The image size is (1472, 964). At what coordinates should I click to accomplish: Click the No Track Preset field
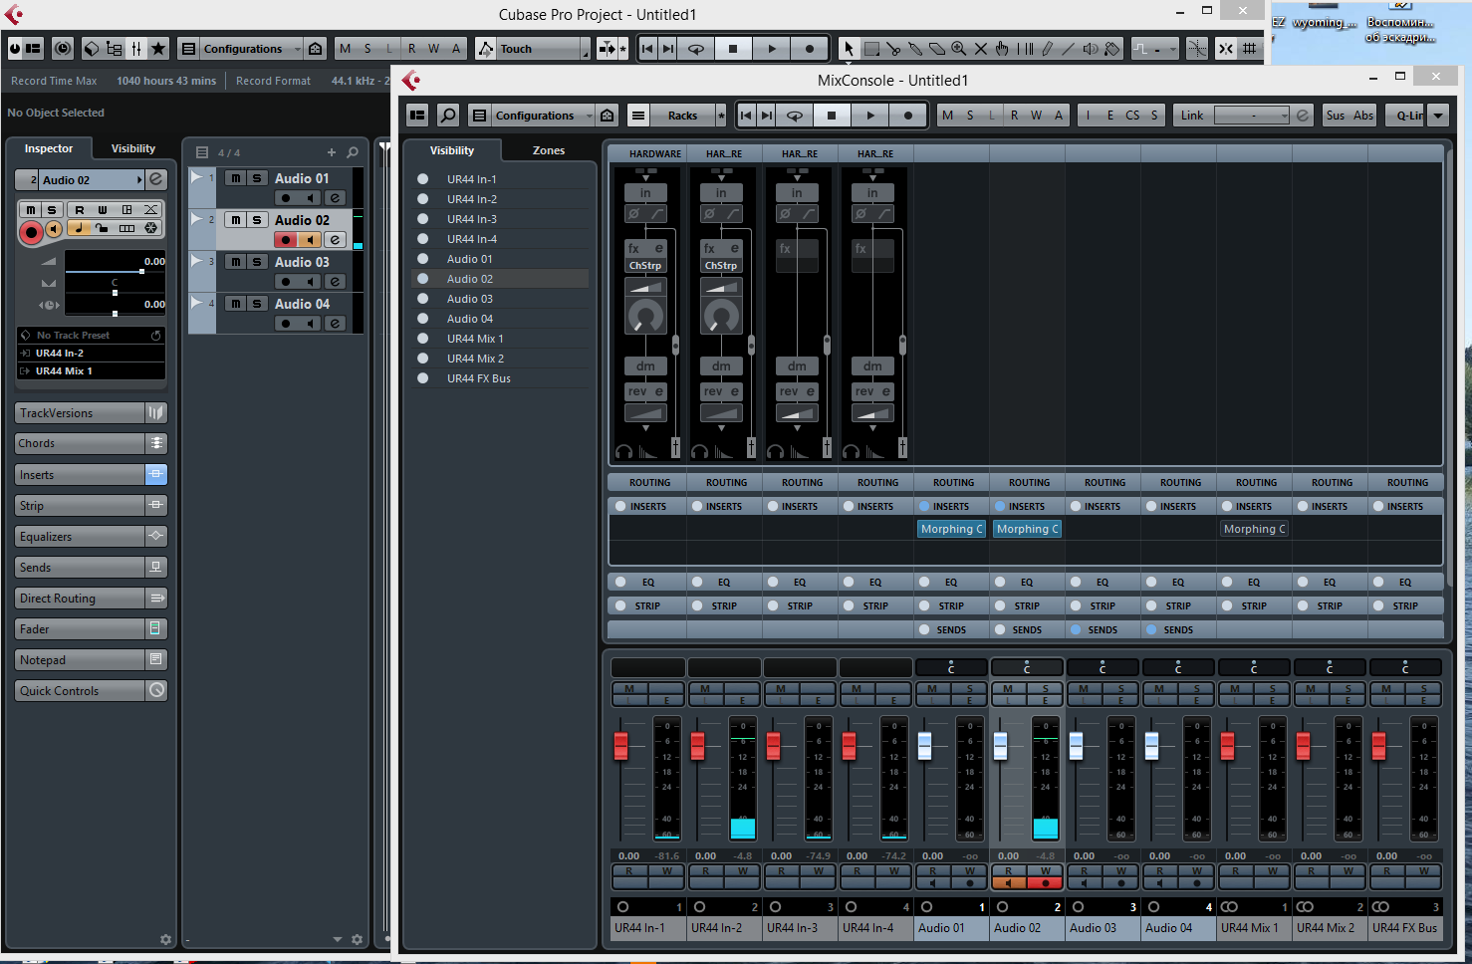click(91, 336)
